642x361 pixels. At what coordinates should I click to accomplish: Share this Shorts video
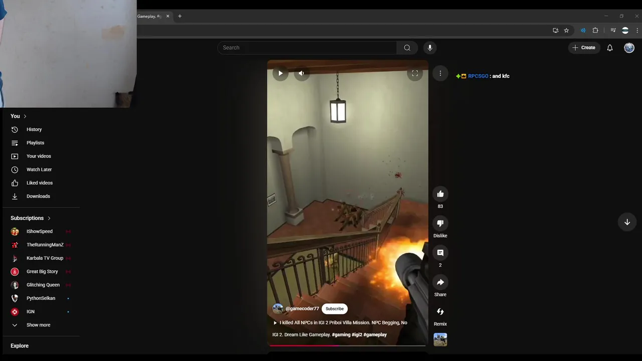click(x=440, y=282)
